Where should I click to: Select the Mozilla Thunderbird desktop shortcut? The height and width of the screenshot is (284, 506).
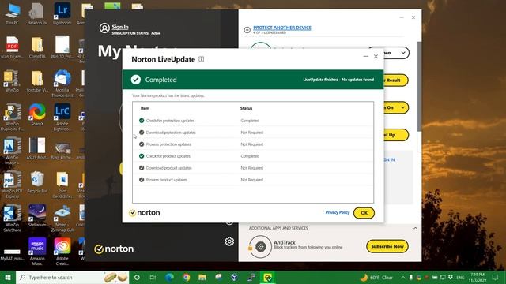click(62, 84)
